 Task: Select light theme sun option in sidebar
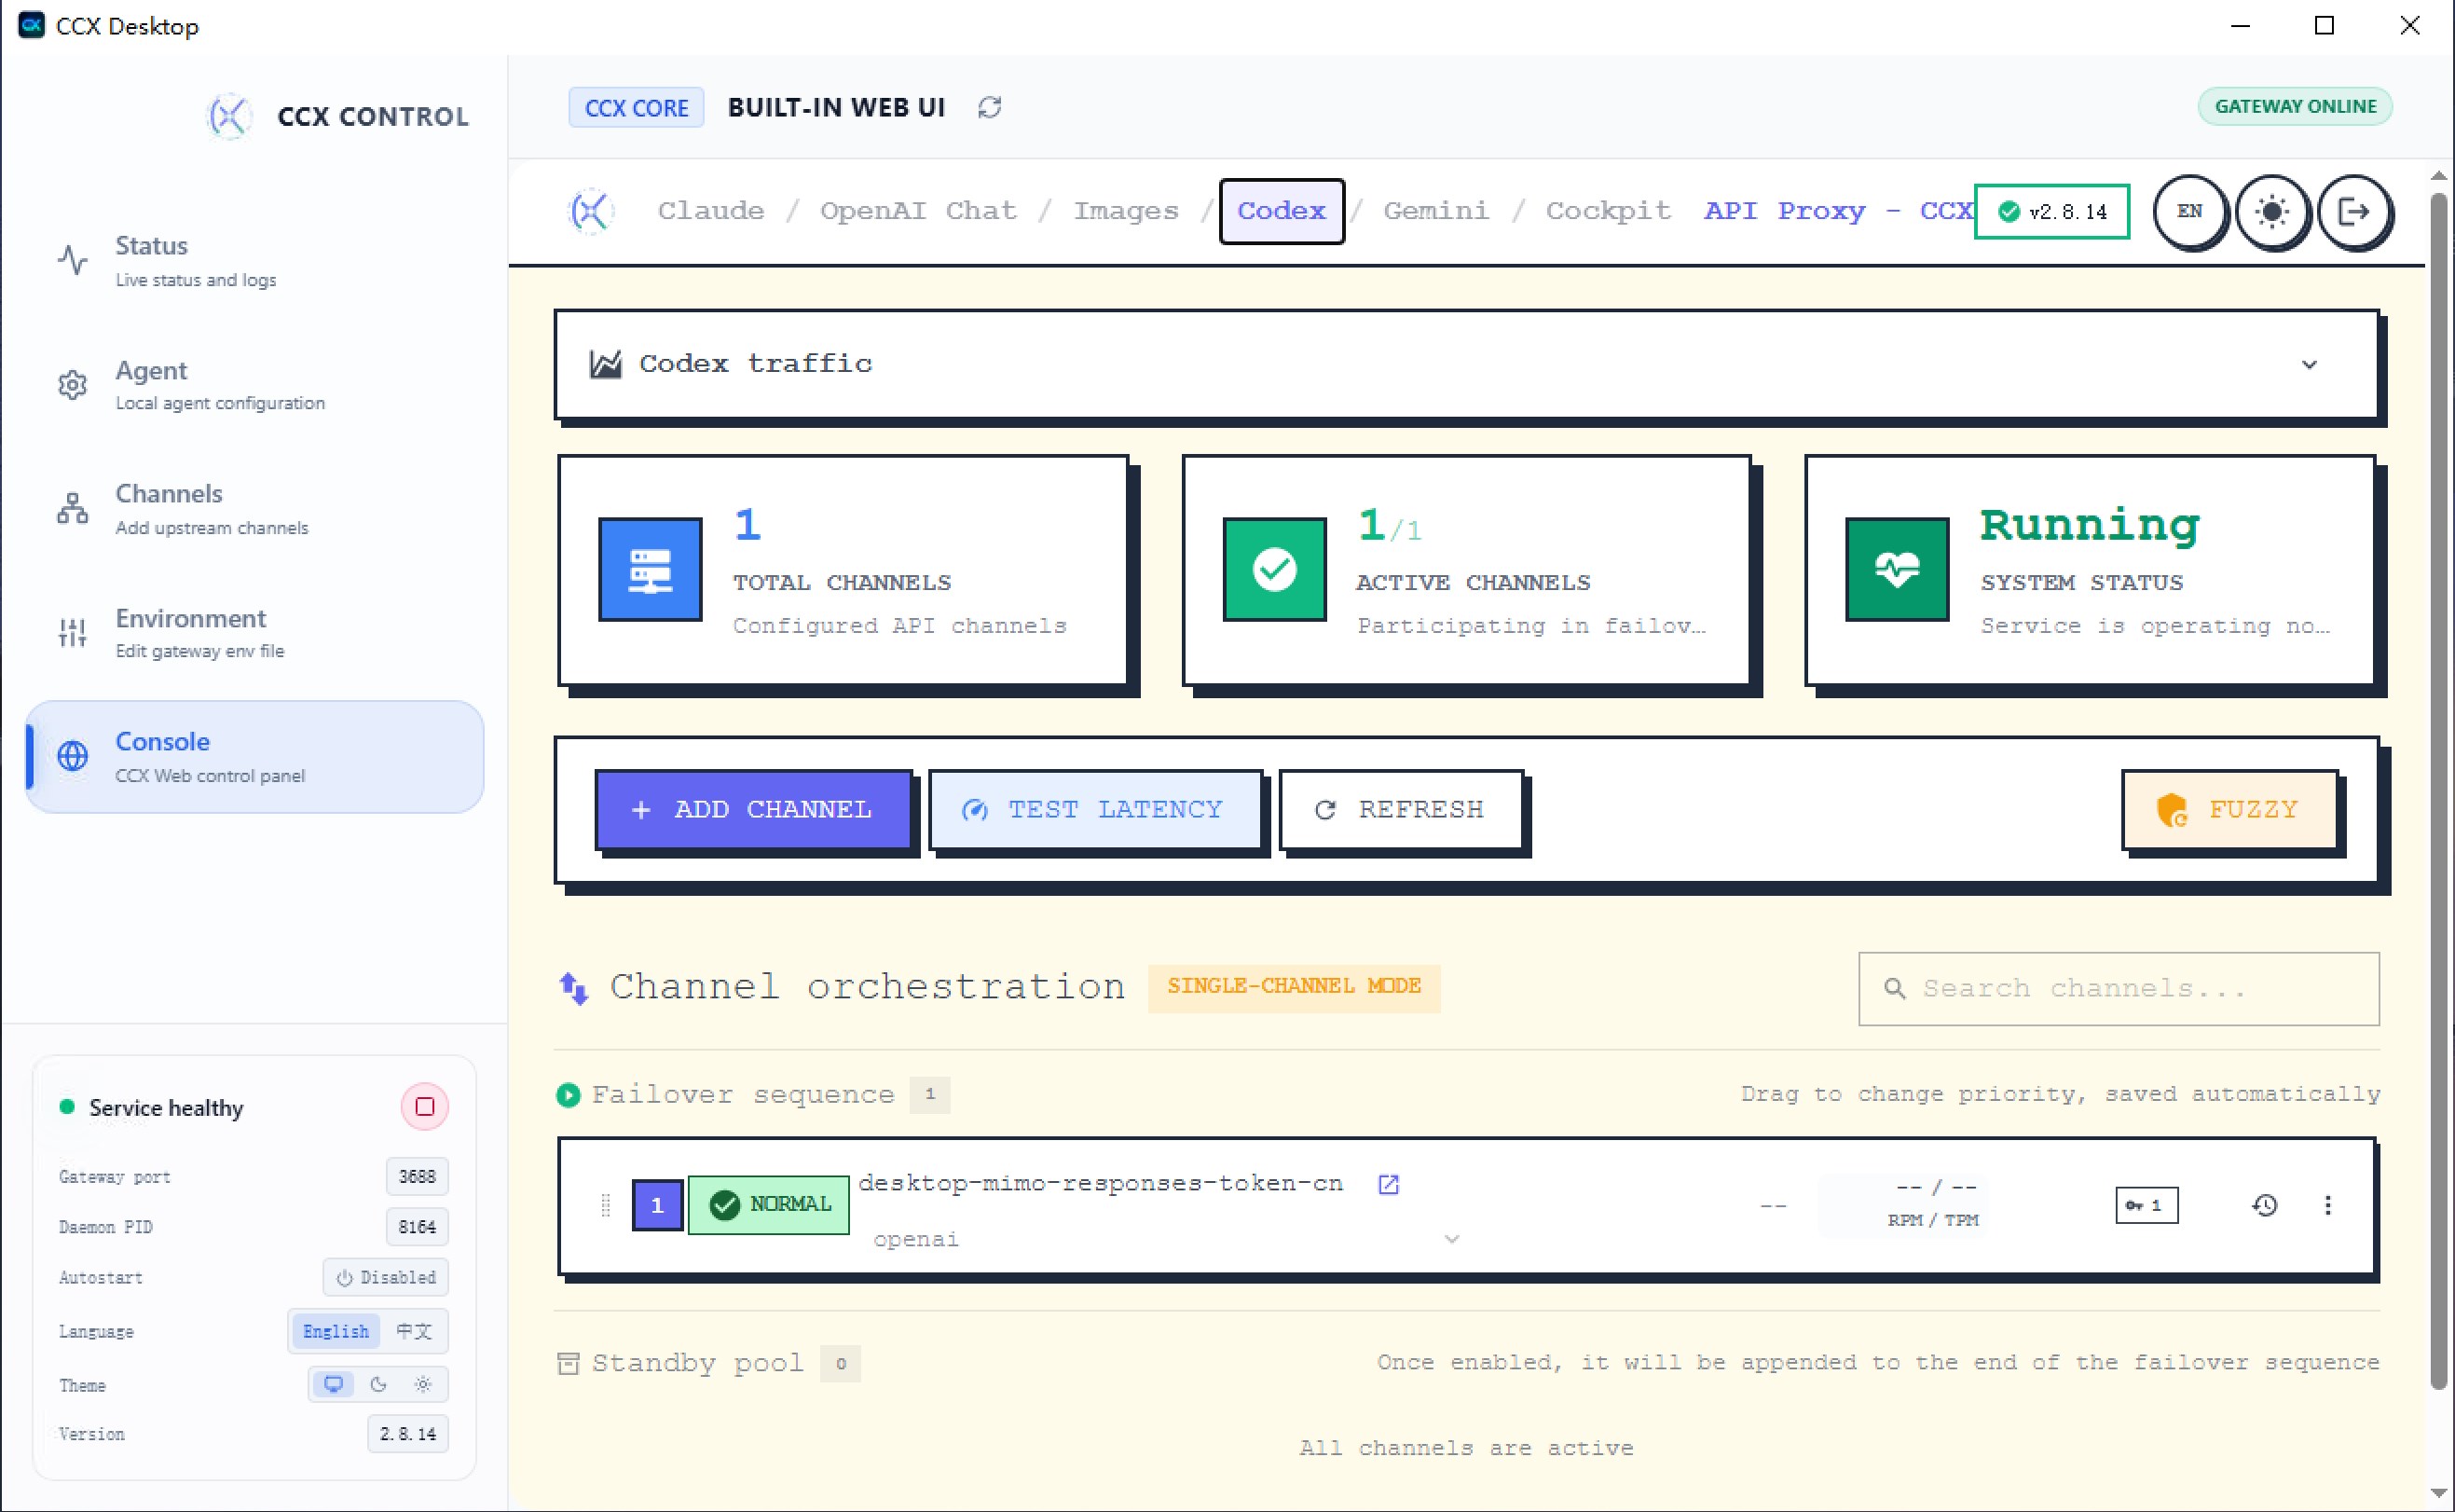pyautogui.click(x=423, y=1385)
